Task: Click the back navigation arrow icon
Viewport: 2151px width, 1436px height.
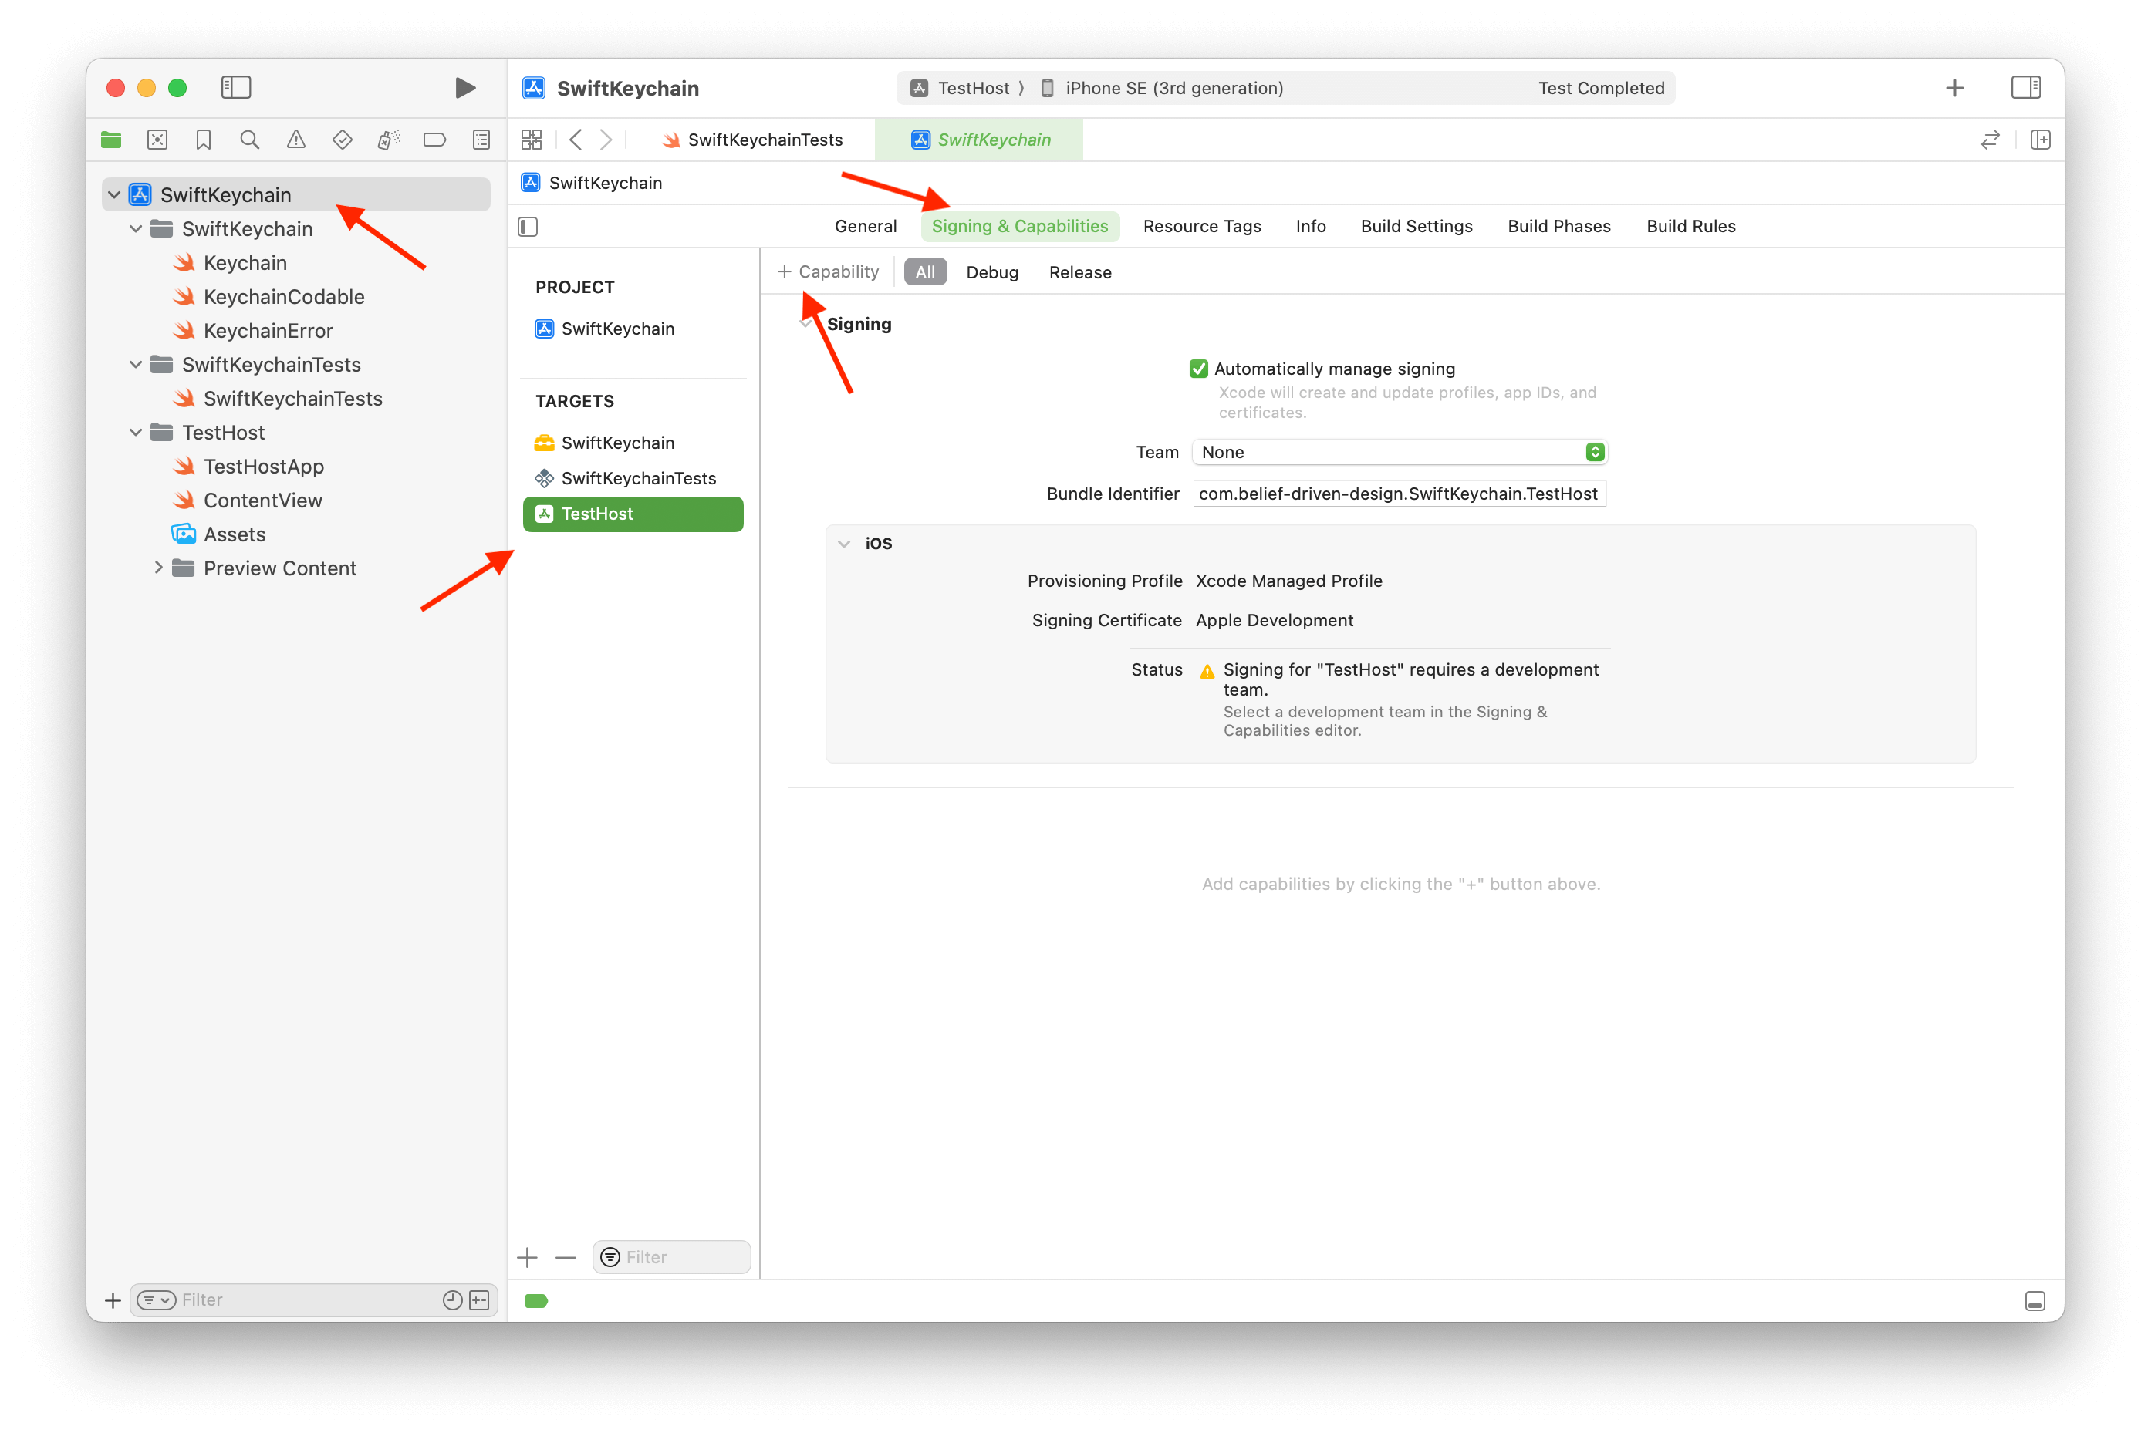Action: point(580,141)
